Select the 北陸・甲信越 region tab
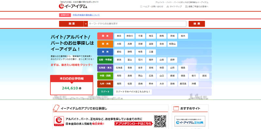Image resolution: width=261 pixels, height=129 pixels. pos(105,60)
